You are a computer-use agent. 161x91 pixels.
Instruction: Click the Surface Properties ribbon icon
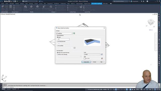click(26, 8)
